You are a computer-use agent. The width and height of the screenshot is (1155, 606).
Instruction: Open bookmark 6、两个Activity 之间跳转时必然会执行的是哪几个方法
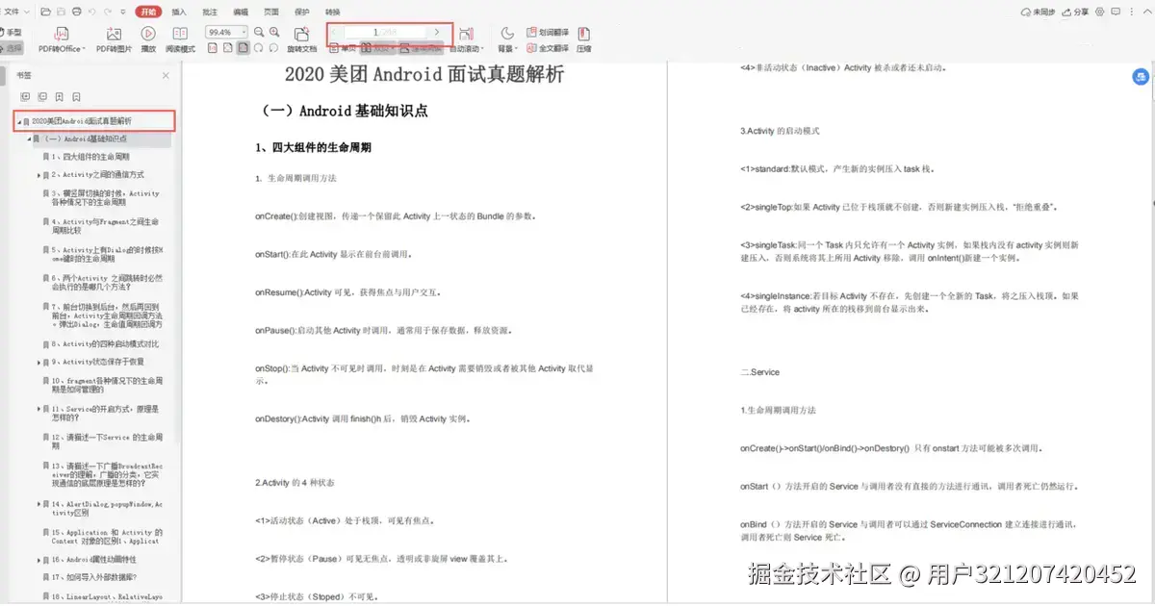(106, 282)
